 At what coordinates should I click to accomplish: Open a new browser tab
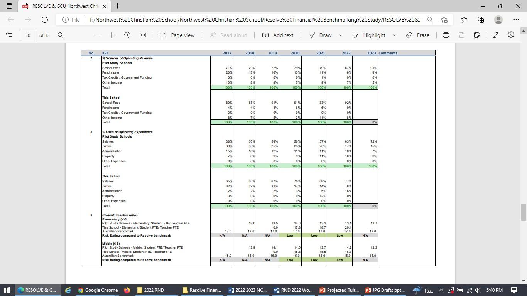(117, 6)
